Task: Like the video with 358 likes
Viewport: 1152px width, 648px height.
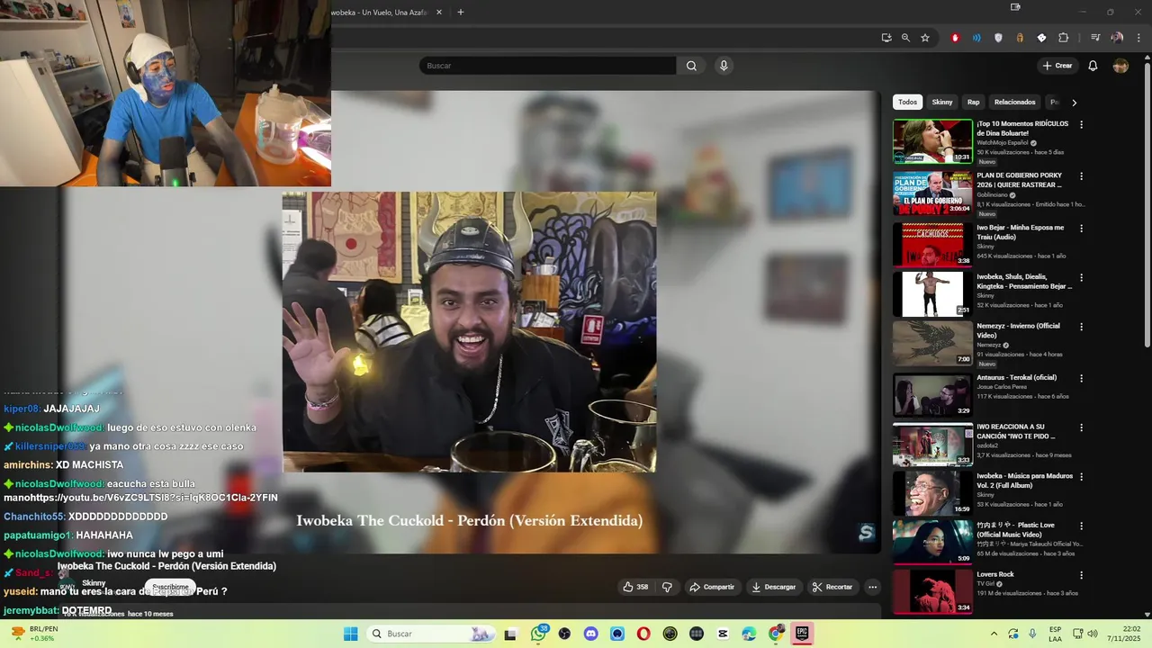Action: pos(635,587)
